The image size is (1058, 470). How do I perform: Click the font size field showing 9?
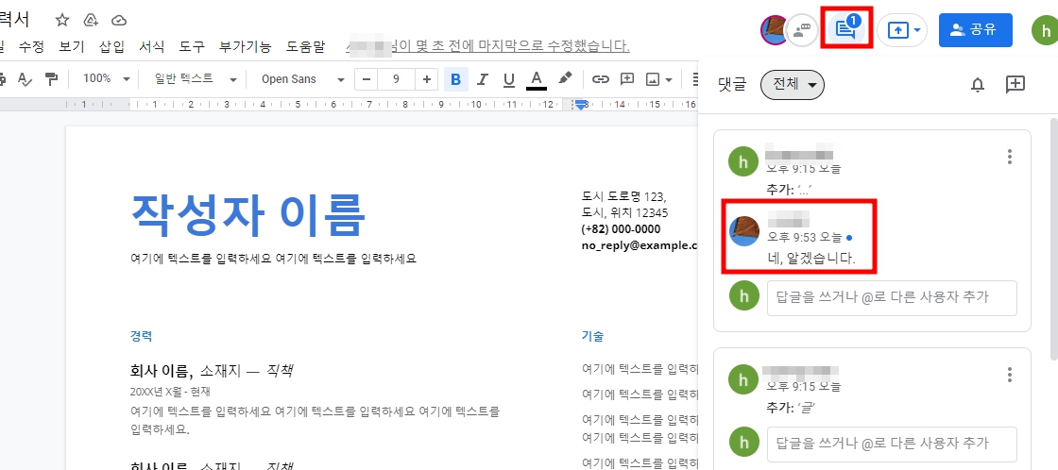tap(396, 79)
